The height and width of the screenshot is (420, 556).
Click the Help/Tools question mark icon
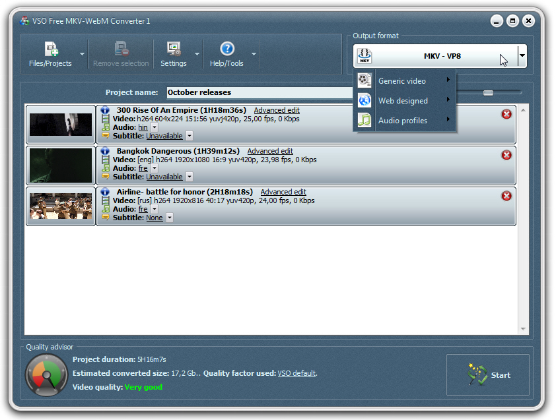click(227, 49)
